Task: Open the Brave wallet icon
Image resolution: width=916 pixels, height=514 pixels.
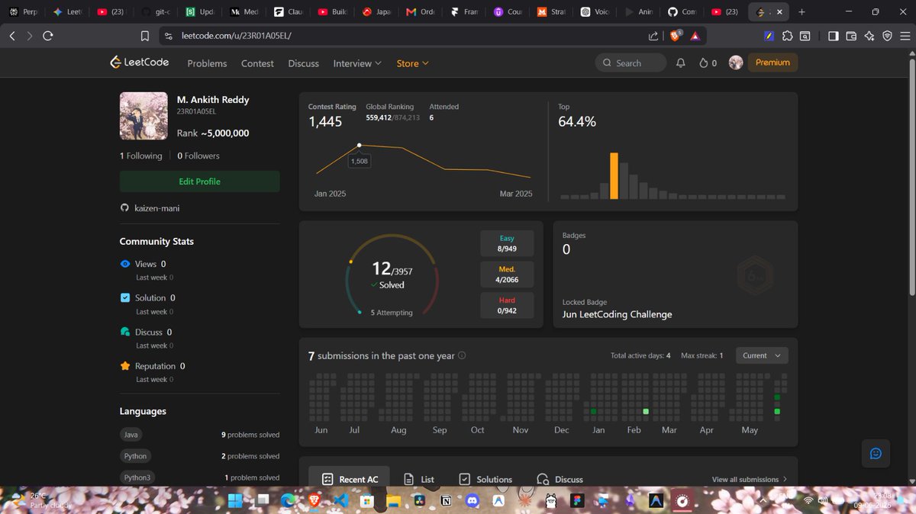Action: tap(851, 36)
